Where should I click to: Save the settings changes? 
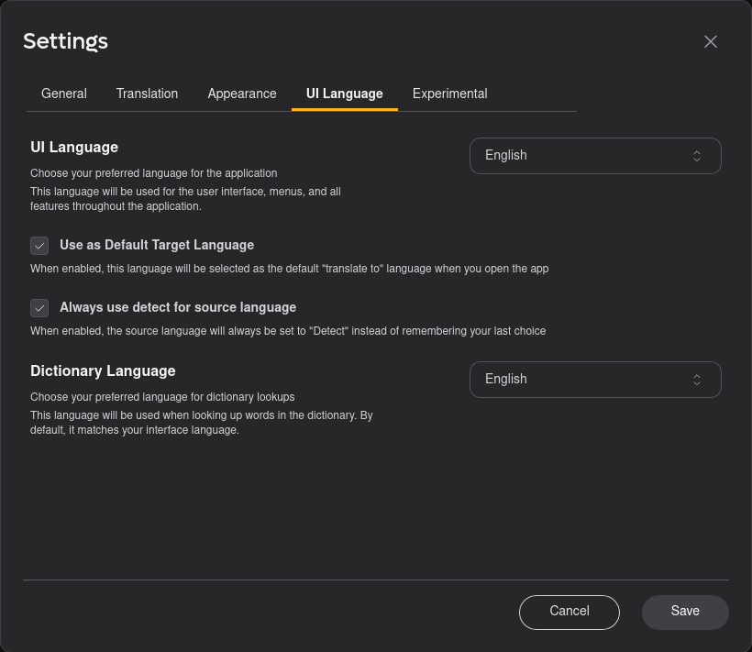685,612
